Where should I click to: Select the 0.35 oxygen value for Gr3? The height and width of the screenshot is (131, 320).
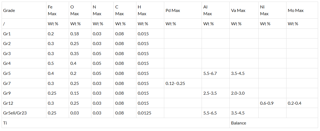click(x=74, y=54)
